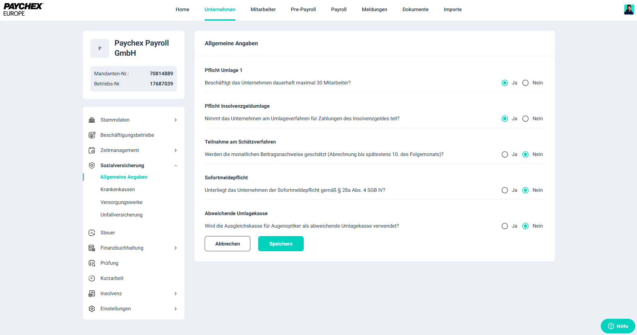Click the Stammdaten building icon

(92, 120)
